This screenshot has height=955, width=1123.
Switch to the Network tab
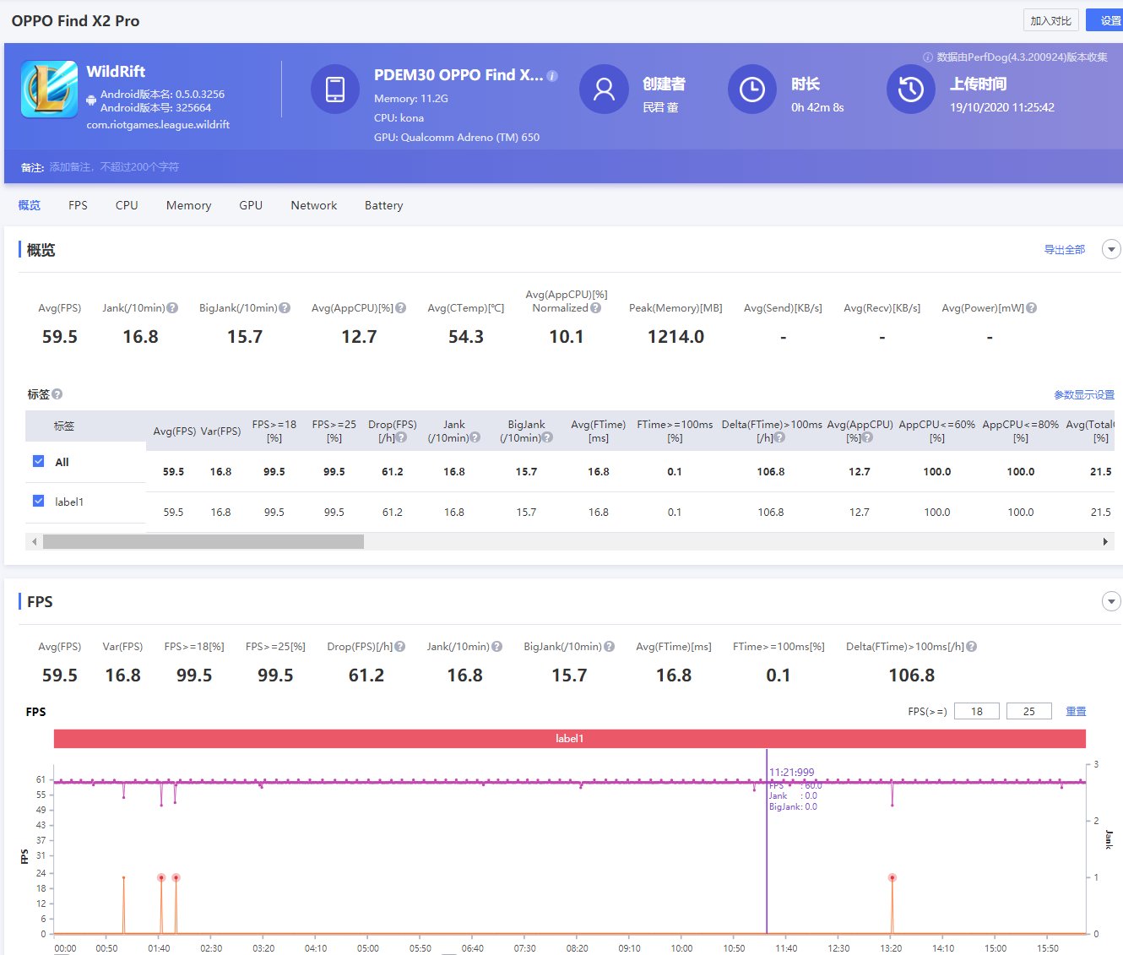(314, 205)
